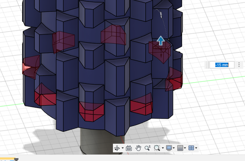Viewport: 245px width, 161px height.
Task: Click the -15 mm distance input field
Action: coord(222,65)
